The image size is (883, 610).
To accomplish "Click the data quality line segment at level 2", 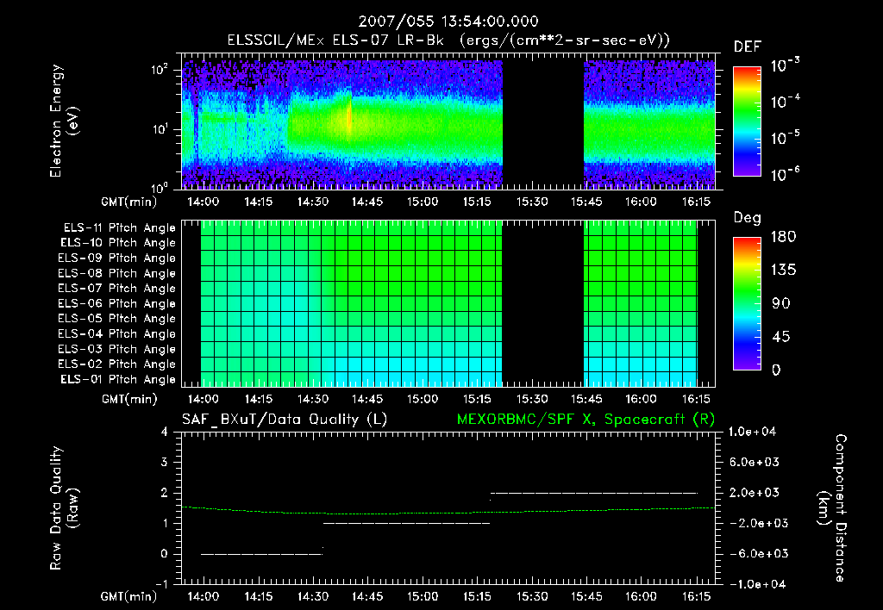I will coord(594,493).
